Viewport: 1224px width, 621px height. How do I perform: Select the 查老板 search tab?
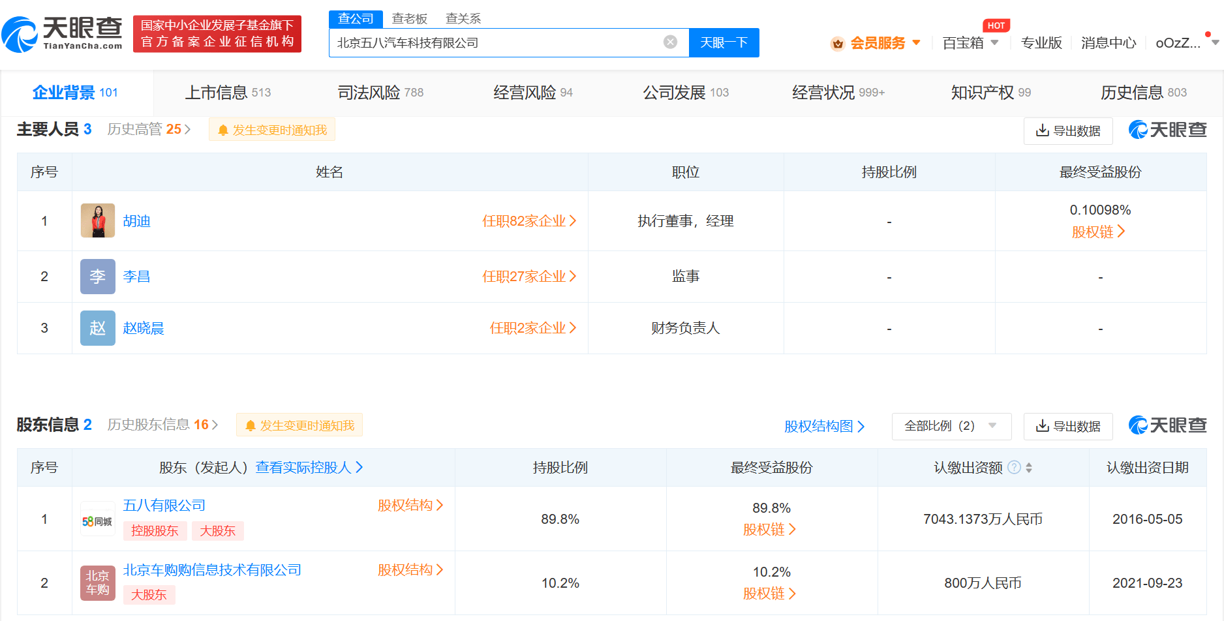(409, 19)
